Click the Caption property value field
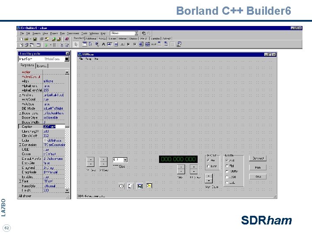 coord(54,127)
